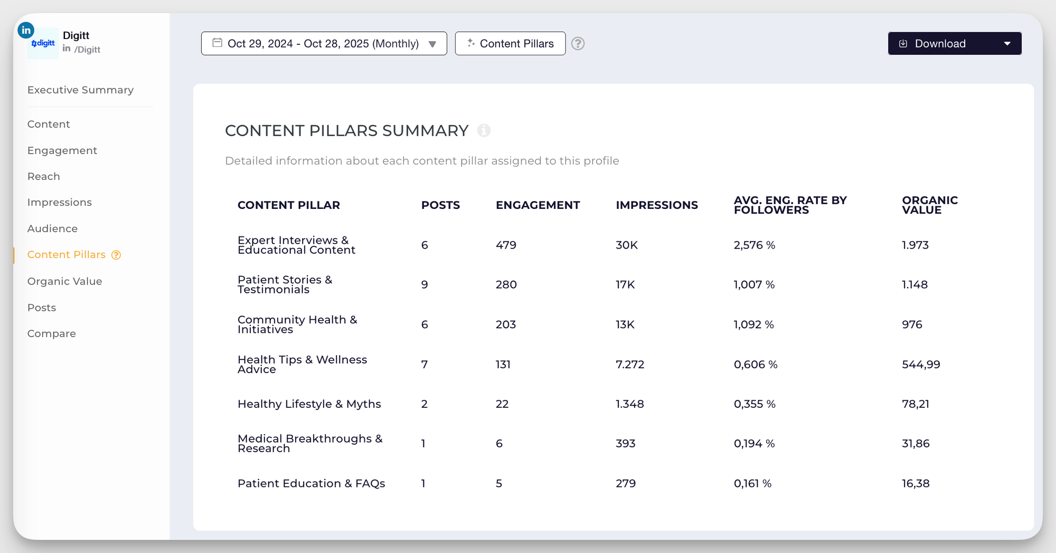
Task: Open the Download format dropdown chevron
Action: point(1007,43)
